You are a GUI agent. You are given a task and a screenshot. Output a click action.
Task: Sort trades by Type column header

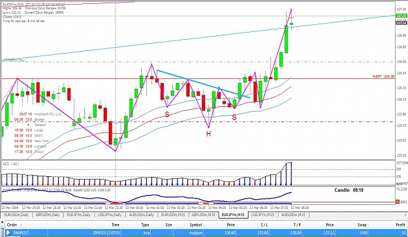coord(145,225)
